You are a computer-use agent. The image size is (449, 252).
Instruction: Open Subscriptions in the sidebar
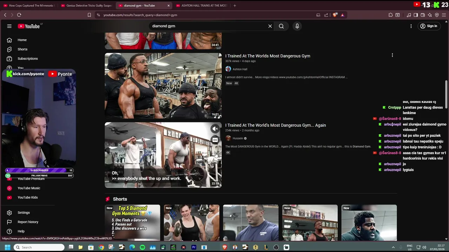click(x=27, y=58)
